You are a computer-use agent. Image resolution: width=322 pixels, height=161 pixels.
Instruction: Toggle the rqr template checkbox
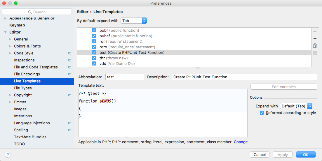tap(94, 41)
